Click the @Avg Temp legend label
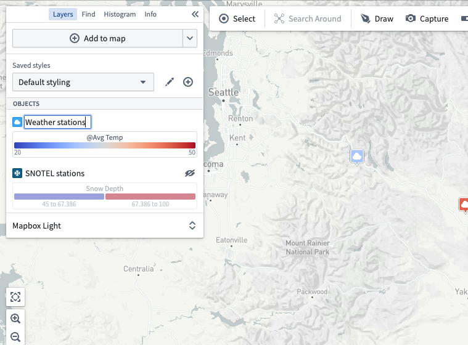 point(105,137)
